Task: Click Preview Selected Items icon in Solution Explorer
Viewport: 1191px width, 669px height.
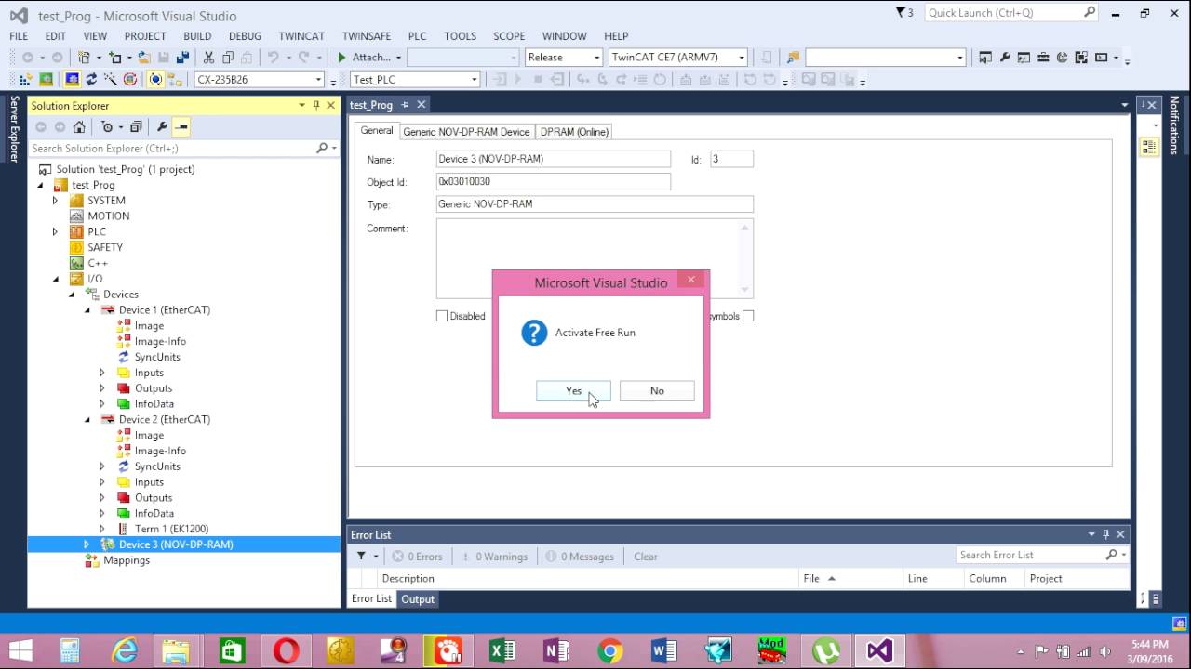Action: coord(181,126)
